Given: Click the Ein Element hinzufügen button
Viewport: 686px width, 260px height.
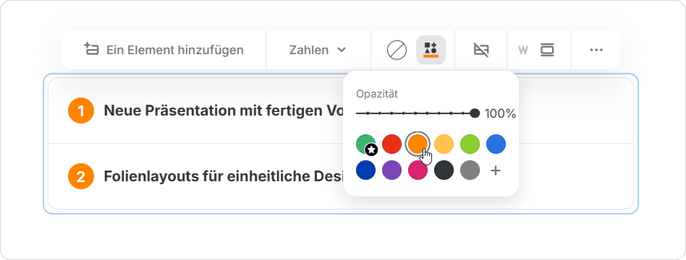Looking at the screenshot, I should (174, 50).
